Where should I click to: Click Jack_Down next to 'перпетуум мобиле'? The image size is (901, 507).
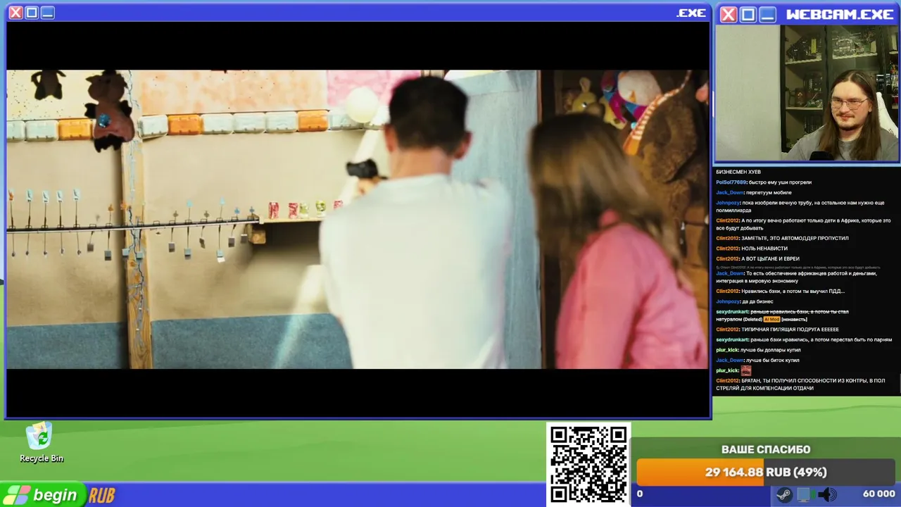point(730,192)
